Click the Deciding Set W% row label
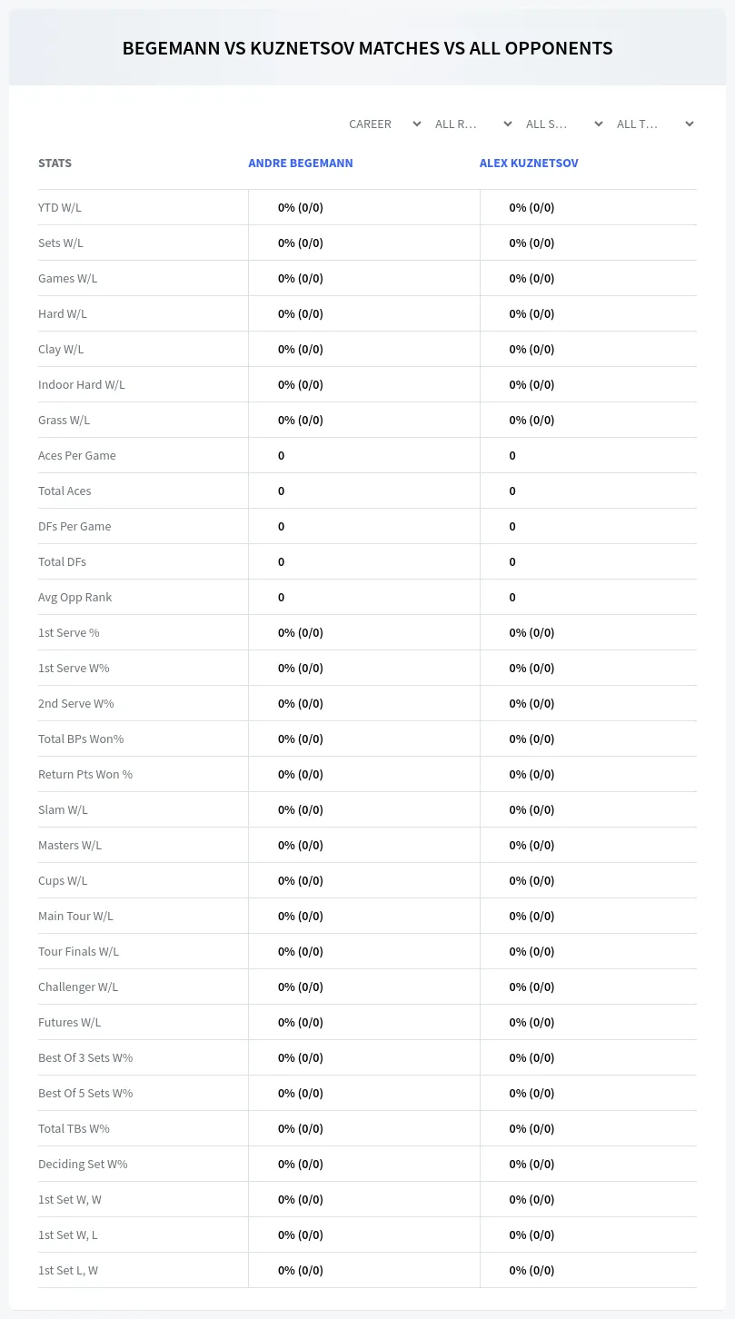735x1319 pixels. 83,1164
